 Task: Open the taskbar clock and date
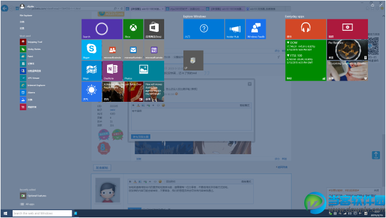pyautogui.click(x=377, y=214)
